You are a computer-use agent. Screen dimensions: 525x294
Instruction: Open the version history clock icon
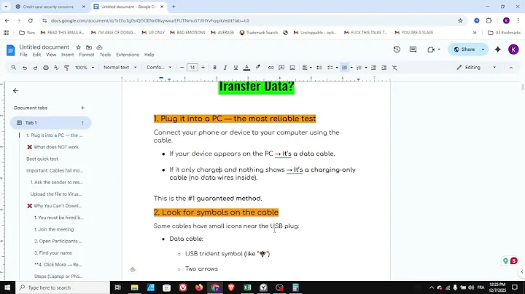397,49
